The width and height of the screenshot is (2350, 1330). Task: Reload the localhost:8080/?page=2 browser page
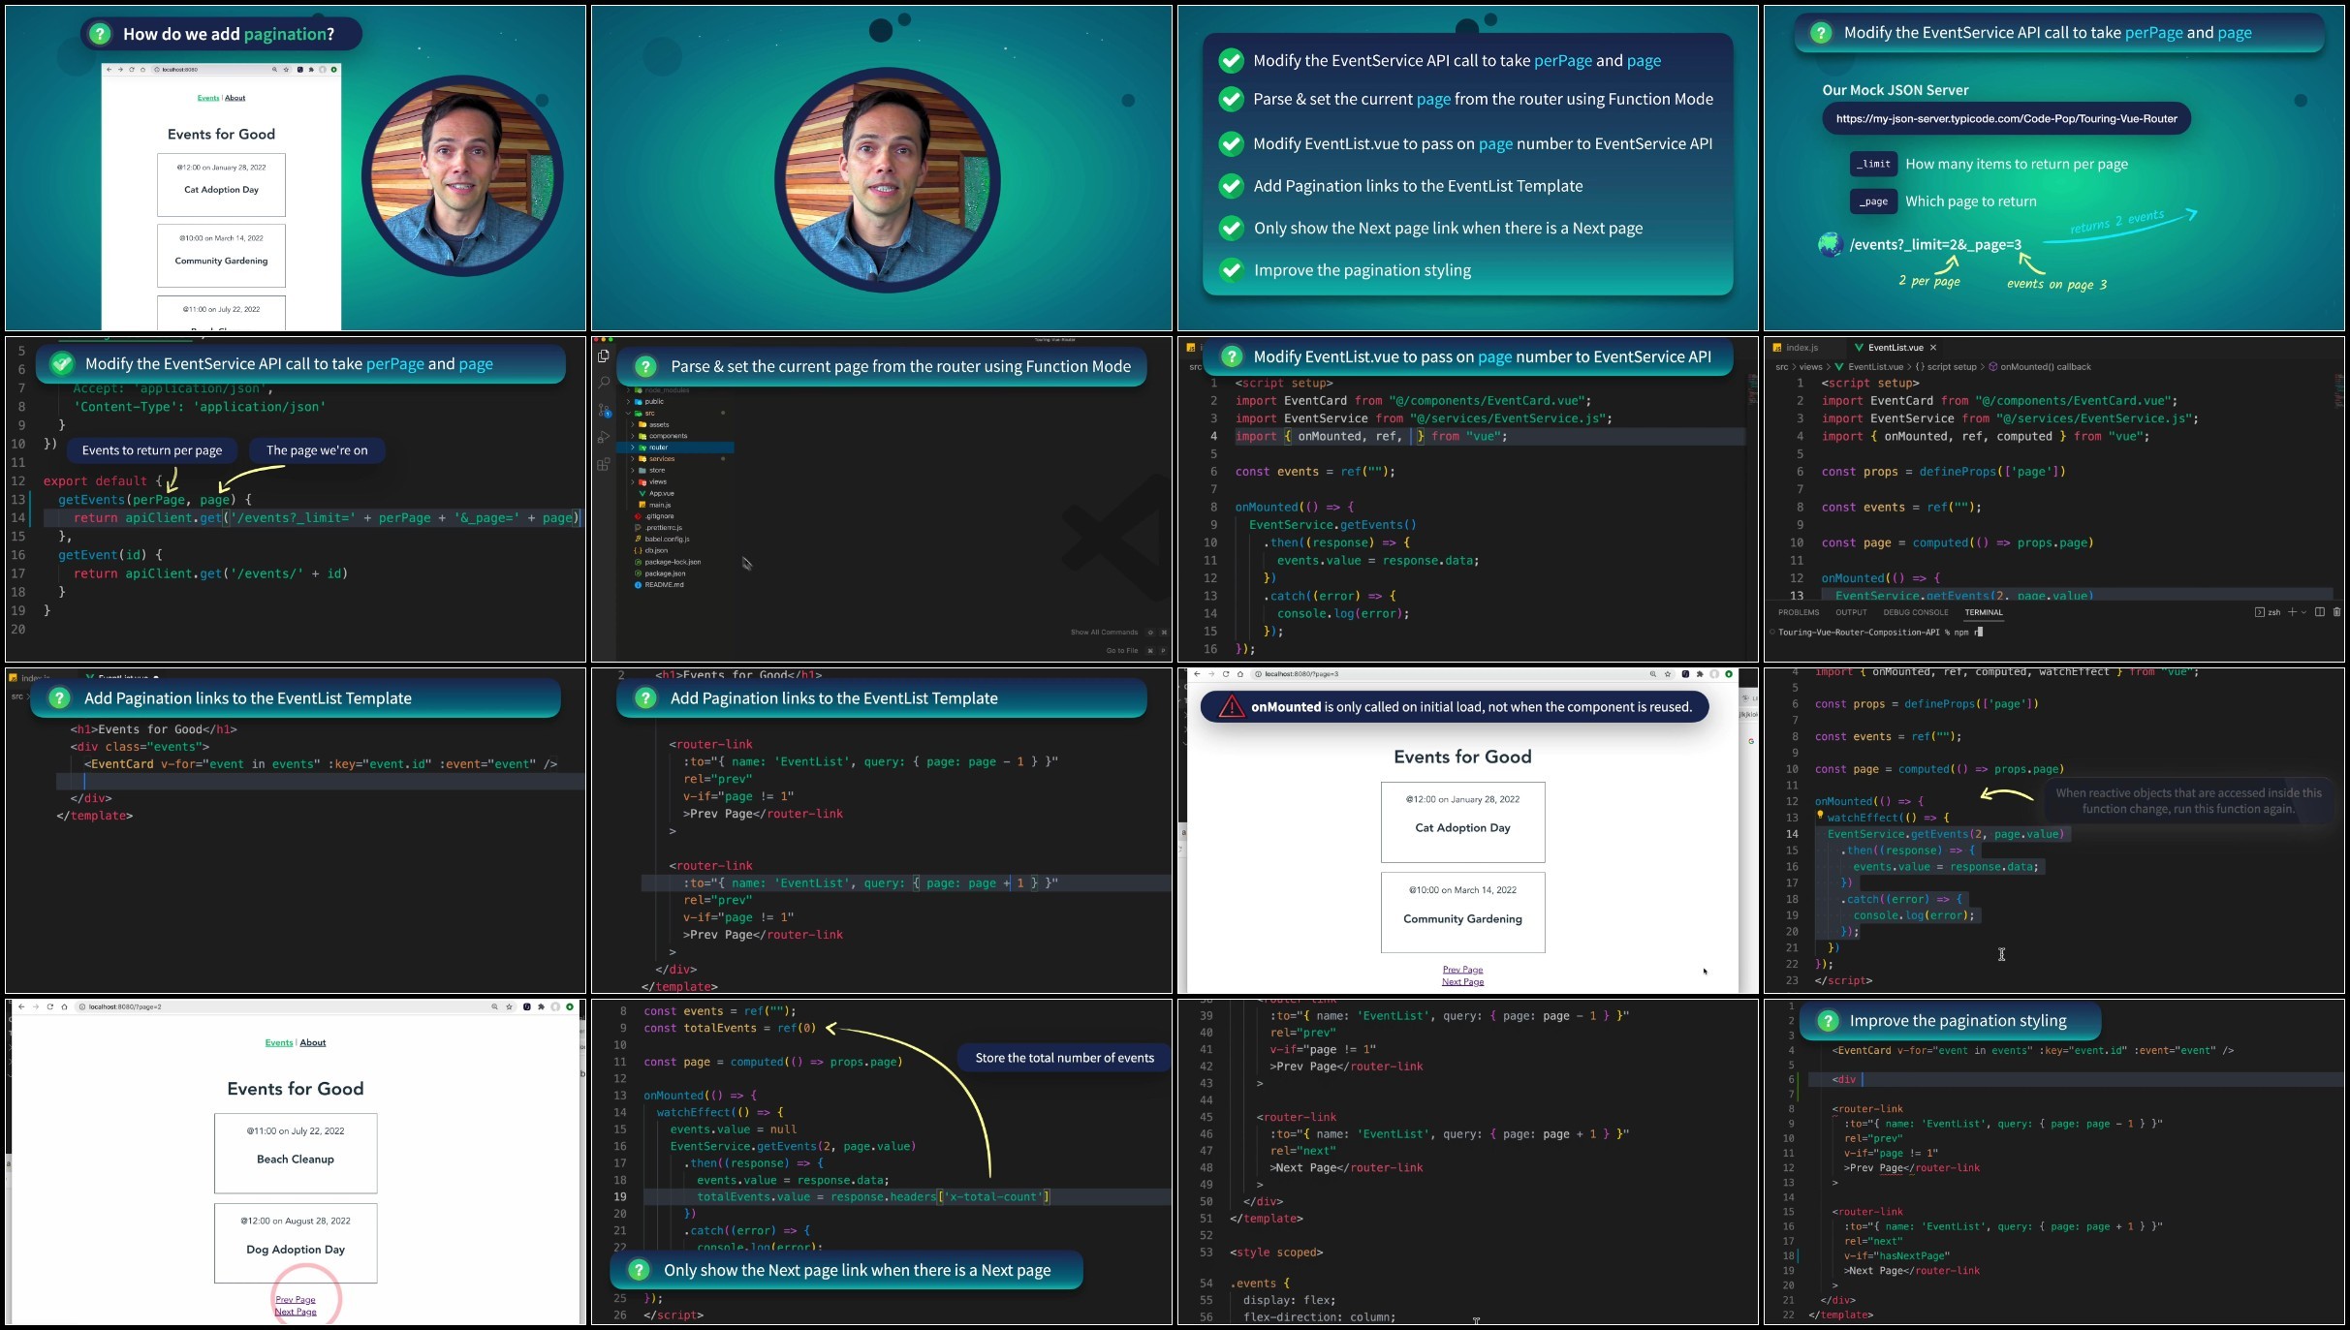(50, 1007)
